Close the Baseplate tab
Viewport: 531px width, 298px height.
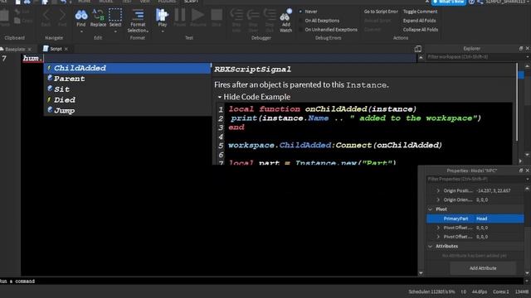[30, 50]
